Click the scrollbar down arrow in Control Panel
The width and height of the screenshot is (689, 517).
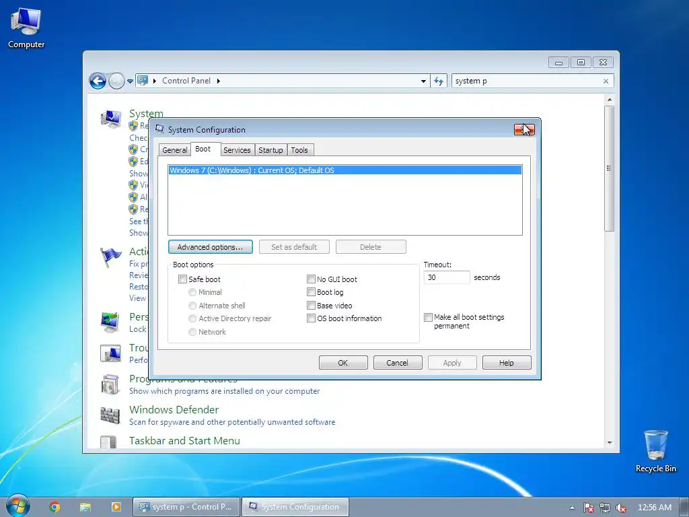(610, 443)
